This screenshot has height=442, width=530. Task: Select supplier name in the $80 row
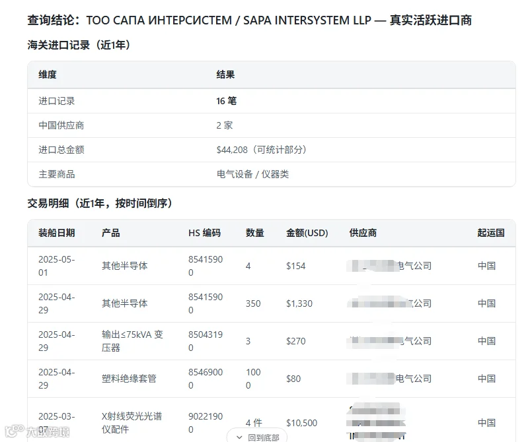(x=389, y=379)
